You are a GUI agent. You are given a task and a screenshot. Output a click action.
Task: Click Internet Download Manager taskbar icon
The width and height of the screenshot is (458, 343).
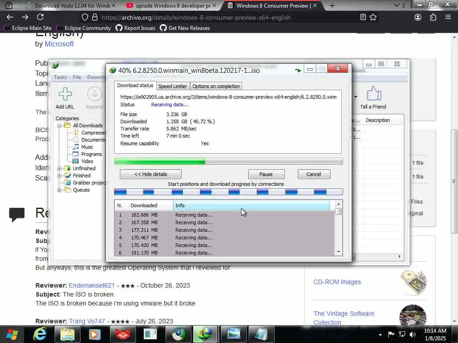pos(204,334)
